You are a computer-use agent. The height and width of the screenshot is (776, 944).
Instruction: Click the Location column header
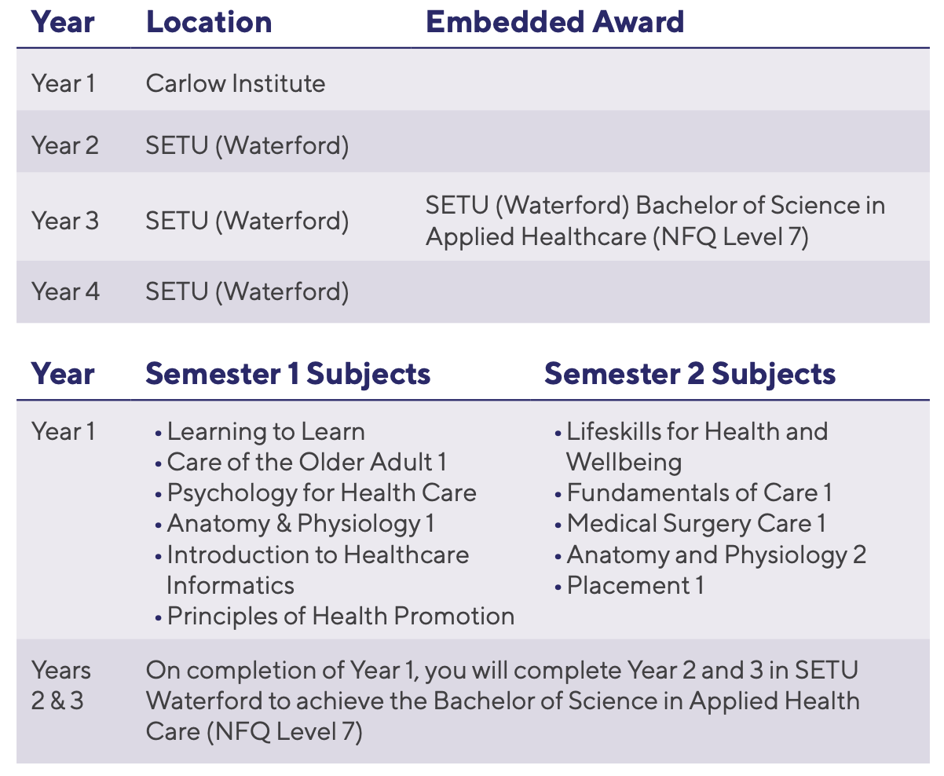click(209, 22)
